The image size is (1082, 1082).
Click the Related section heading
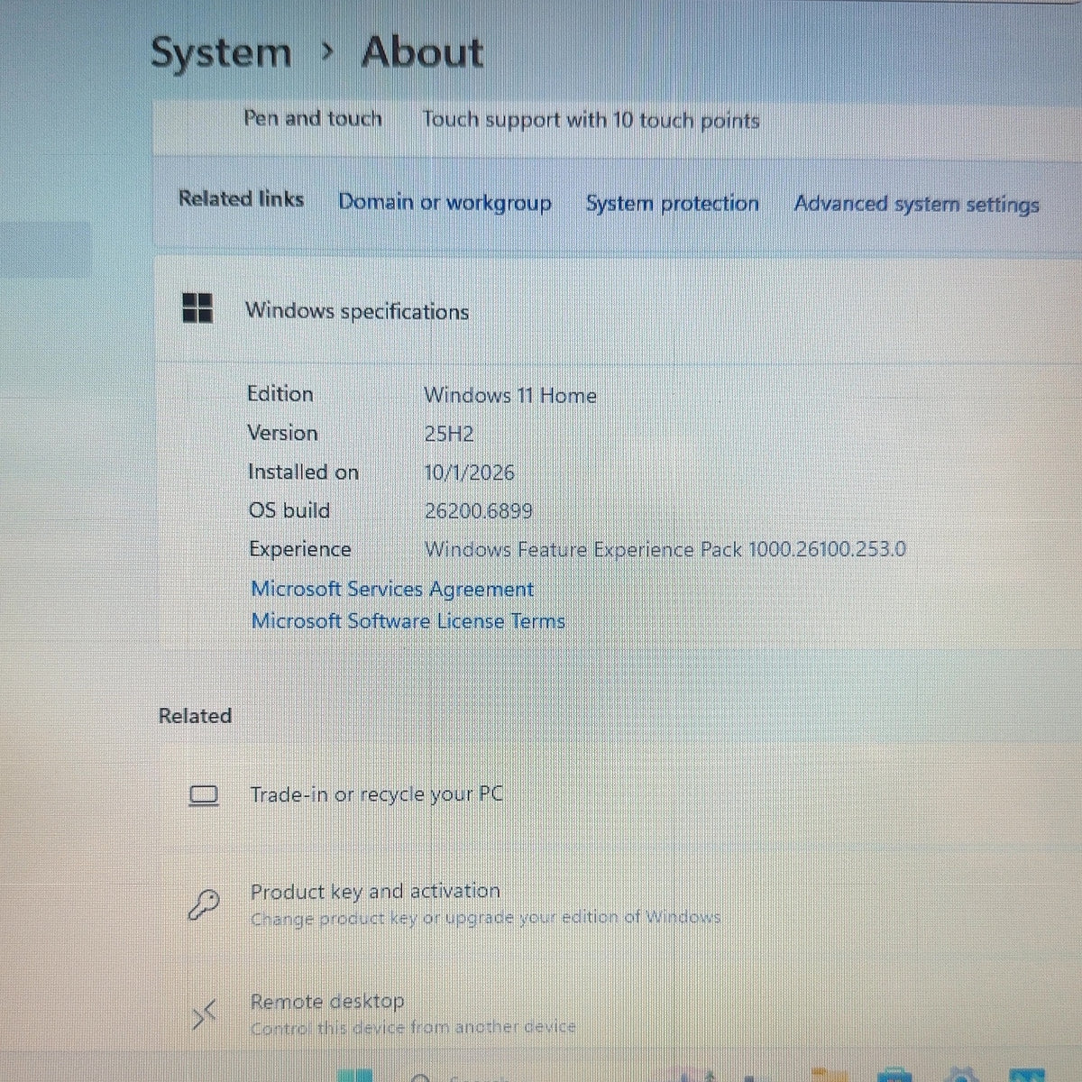click(x=195, y=716)
